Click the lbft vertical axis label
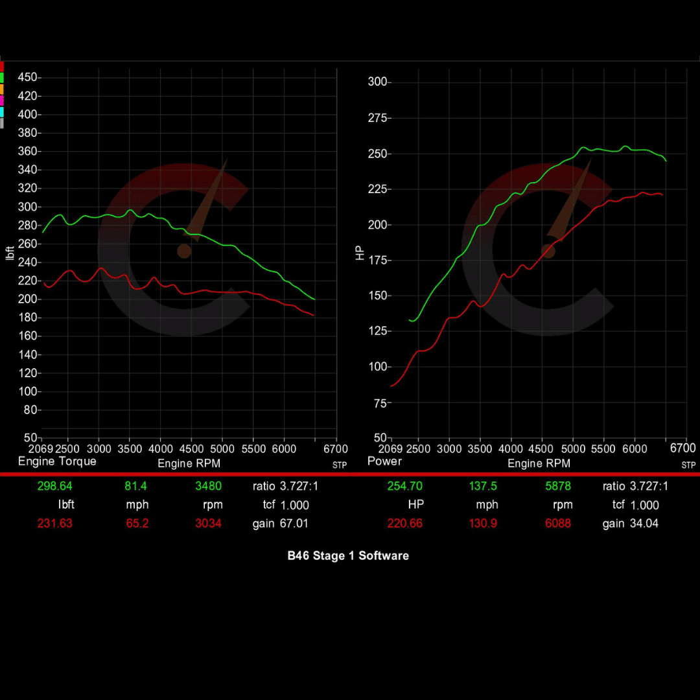The height and width of the screenshot is (700, 700). (x=10, y=253)
